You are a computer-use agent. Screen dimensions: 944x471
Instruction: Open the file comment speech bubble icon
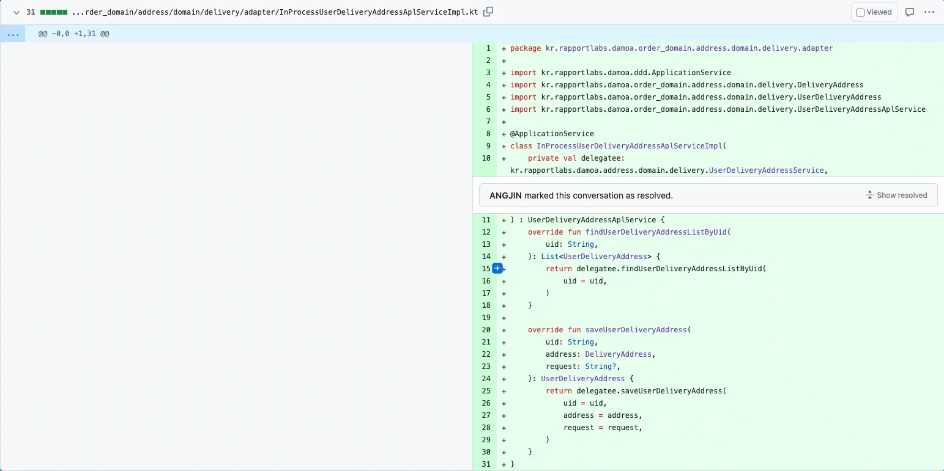pyautogui.click(x=910, y=12)
